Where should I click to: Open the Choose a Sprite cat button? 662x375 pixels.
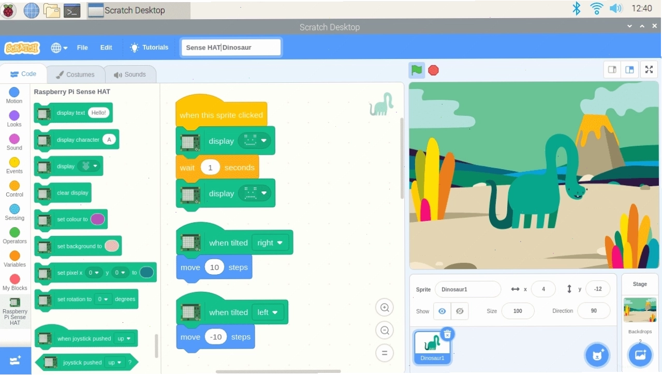click(x=597, y=355)
